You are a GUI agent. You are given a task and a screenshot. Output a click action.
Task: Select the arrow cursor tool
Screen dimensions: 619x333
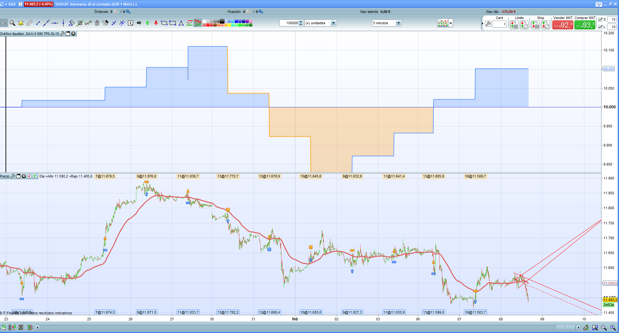pyautogui.click(x=4, y=23)
